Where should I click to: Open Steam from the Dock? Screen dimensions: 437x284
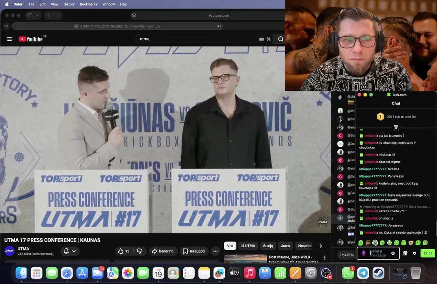[378, 273]
